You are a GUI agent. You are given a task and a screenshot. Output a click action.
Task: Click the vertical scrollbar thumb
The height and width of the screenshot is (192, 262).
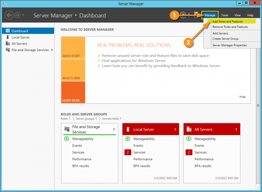coord(258,105)
